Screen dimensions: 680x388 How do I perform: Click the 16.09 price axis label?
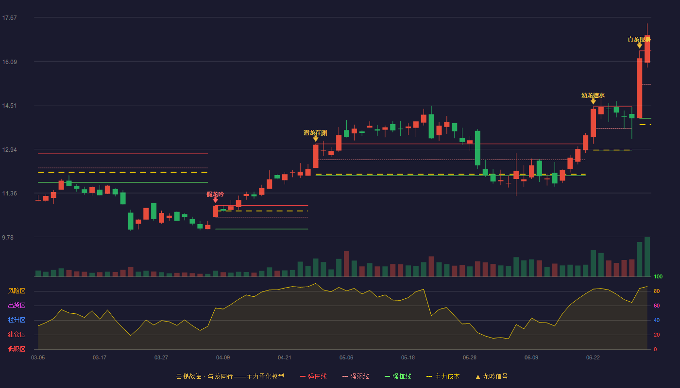(10, 62)
